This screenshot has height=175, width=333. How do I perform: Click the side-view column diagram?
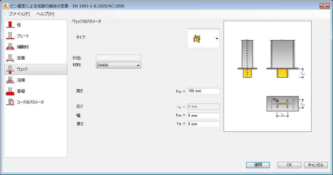247,59
